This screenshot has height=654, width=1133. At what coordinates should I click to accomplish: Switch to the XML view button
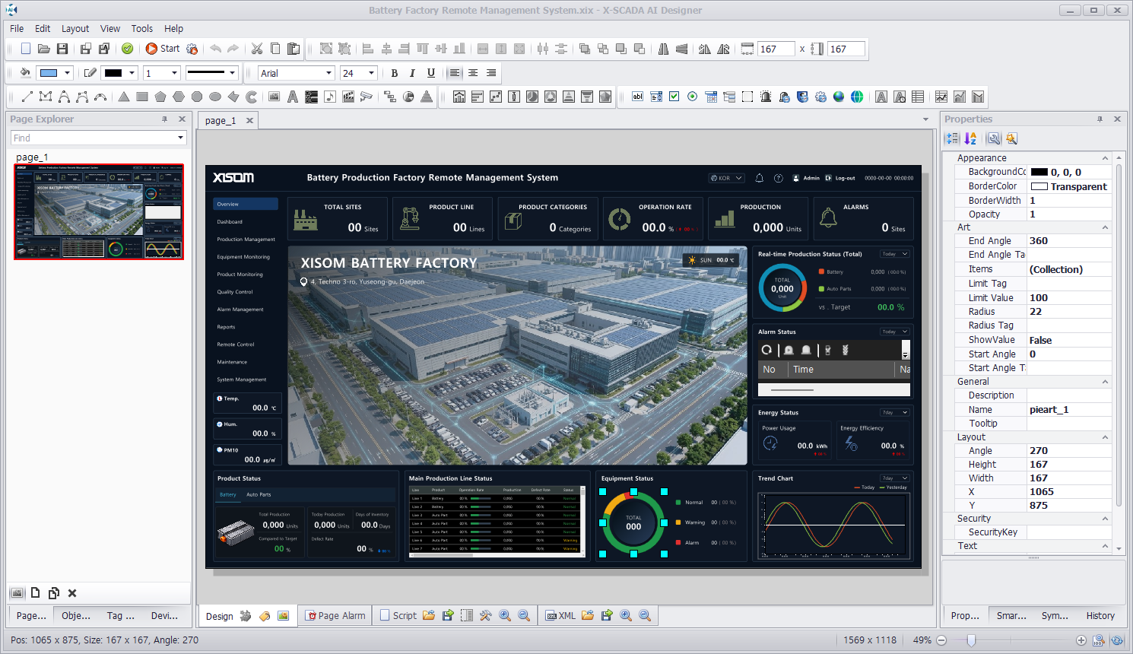pos(561,615)
